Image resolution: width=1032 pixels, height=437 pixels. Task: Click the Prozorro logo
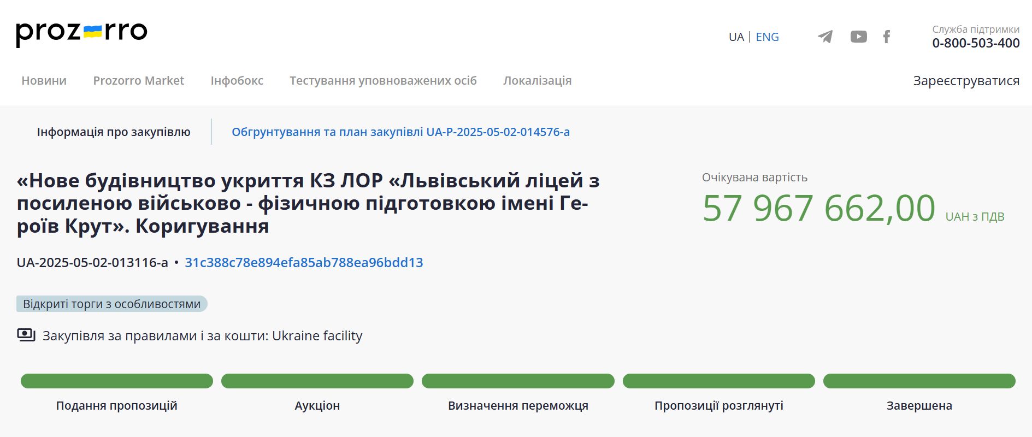[81, 33]
